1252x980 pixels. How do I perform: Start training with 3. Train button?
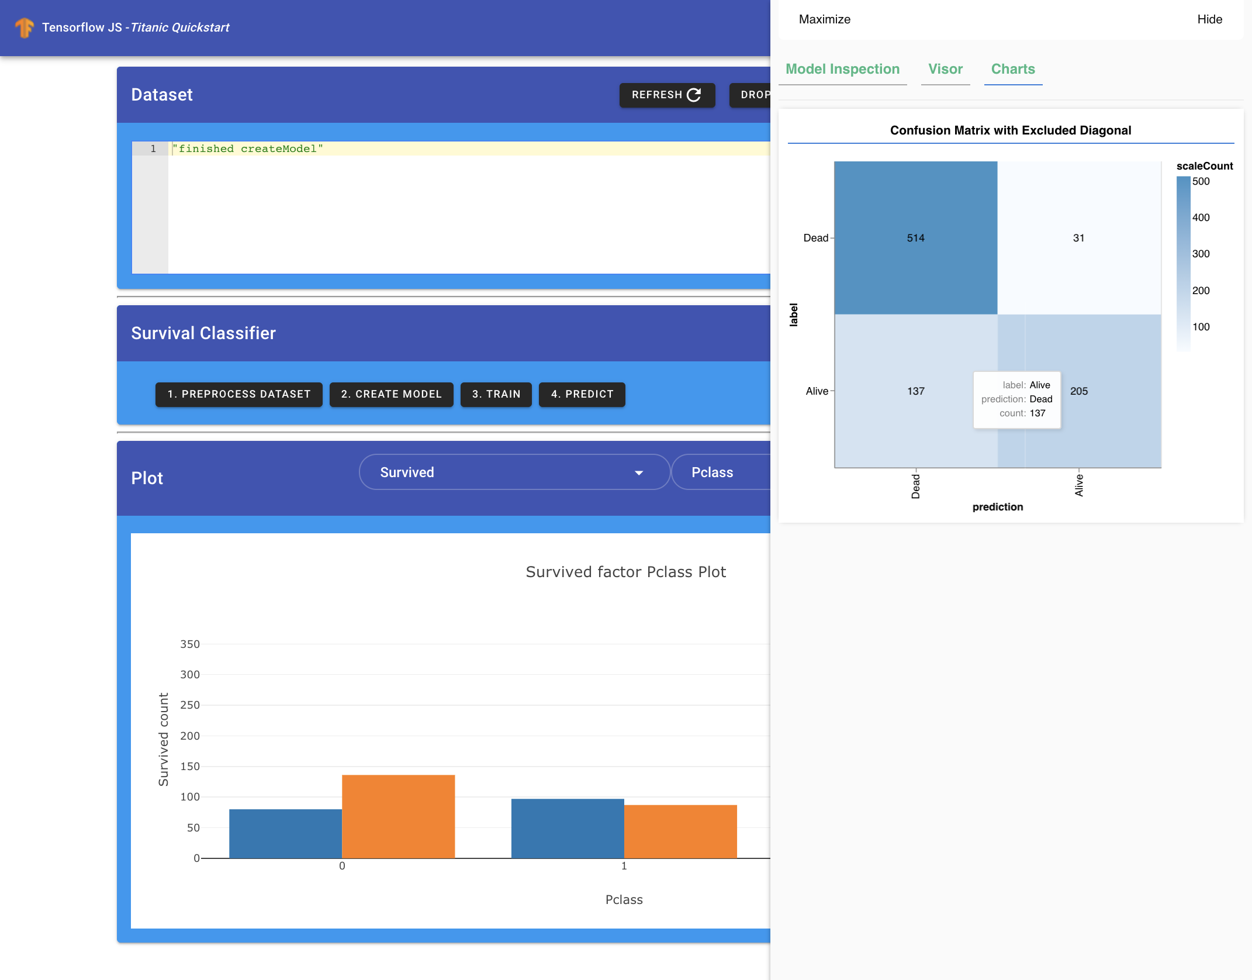pyautogui.click(x=496, y=394)
